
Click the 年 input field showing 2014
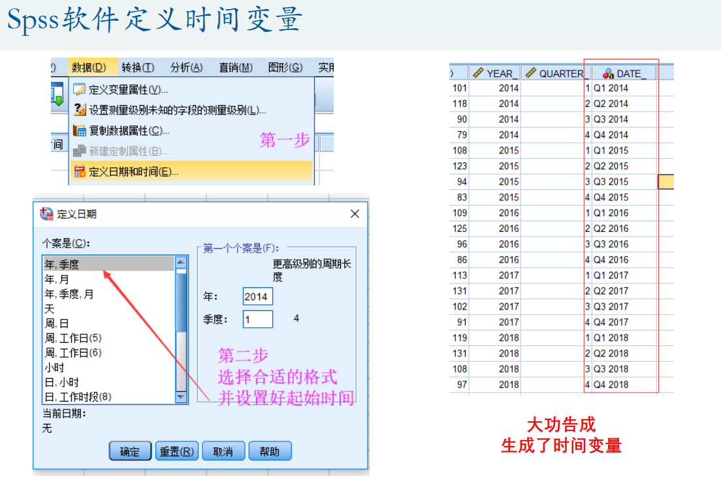(x=257, y=296)
